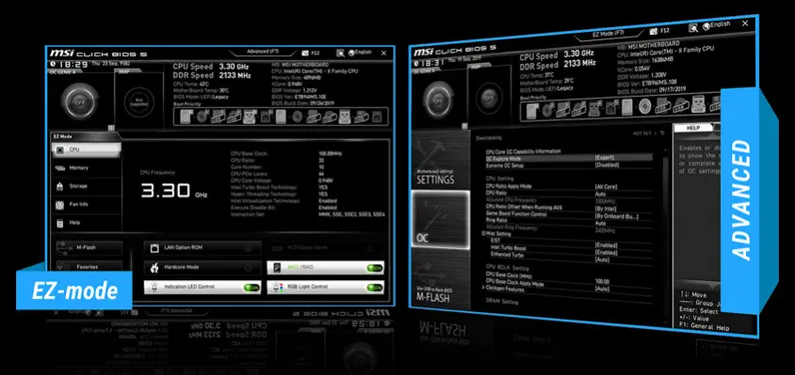Click F12 screenshot camera icon in EZ window

[x=305, y=53]
